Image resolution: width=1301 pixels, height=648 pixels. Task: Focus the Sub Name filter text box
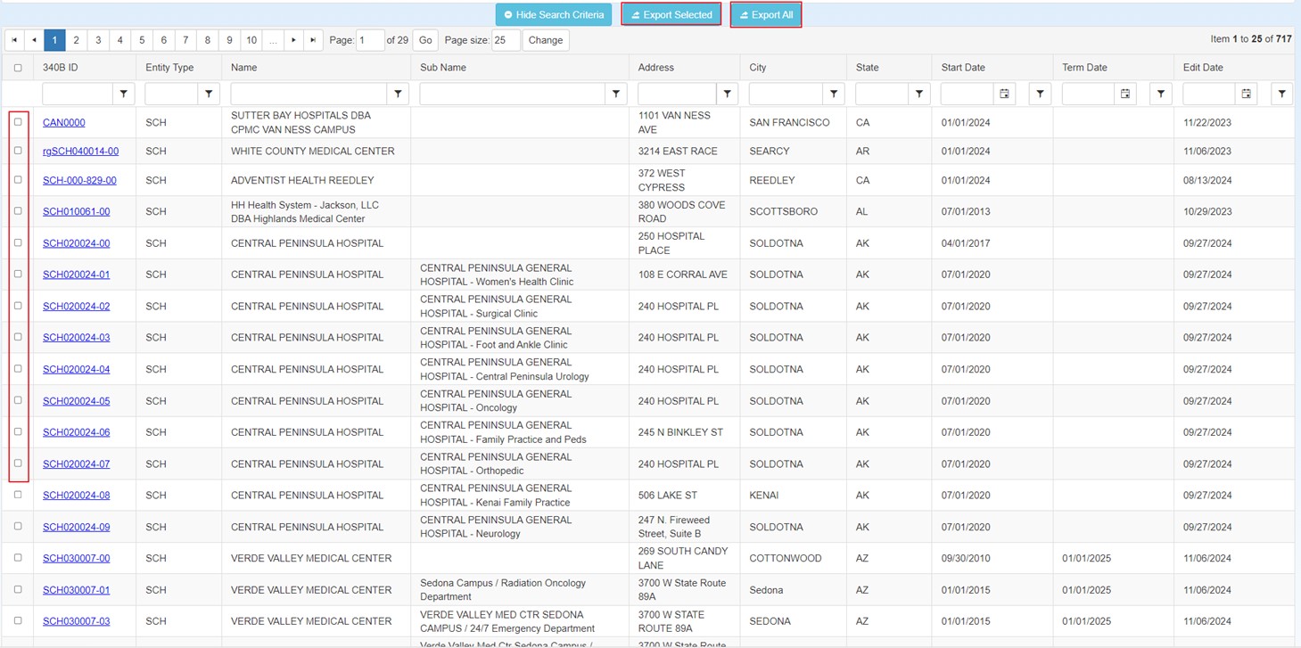pos(513,94)
